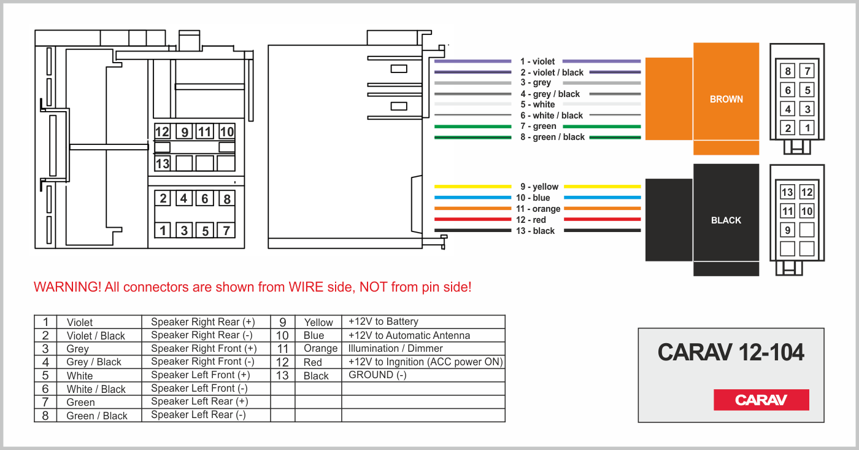Click pin 9 in the black connector pinout
Image resolution: width=859 pixels, height=450 pixels.
pos(787,230)
